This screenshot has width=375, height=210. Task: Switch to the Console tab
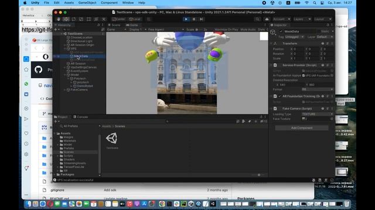pyautogui.click(x=81, y=117)
